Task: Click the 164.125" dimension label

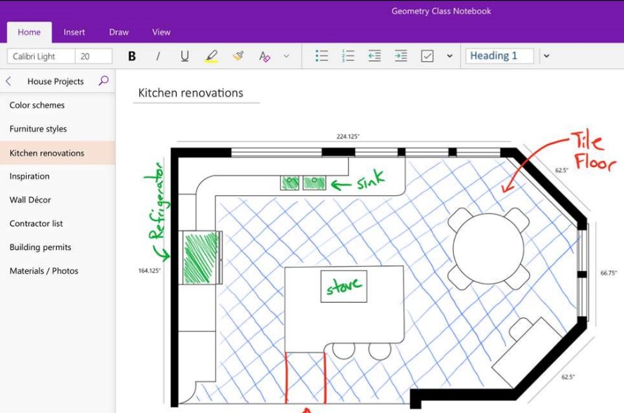Action: pos(149,270)
